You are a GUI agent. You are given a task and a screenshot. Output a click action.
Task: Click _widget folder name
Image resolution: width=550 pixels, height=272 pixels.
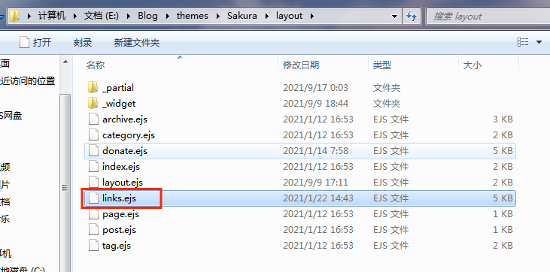pyautogui.click(x=119, y=104)
